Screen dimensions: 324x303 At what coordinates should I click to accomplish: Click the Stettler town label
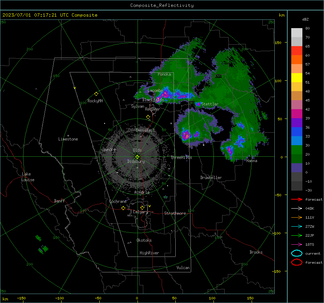[210, 104]
